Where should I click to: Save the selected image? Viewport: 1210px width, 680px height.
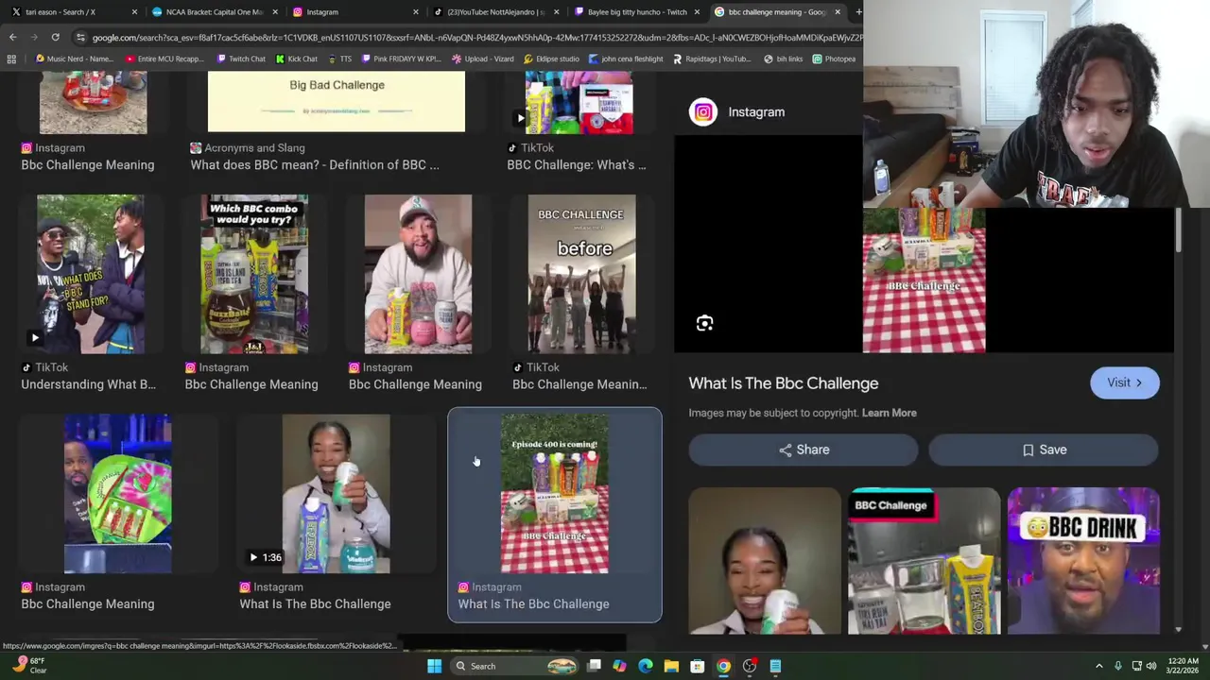click(x=1044, y=450)
